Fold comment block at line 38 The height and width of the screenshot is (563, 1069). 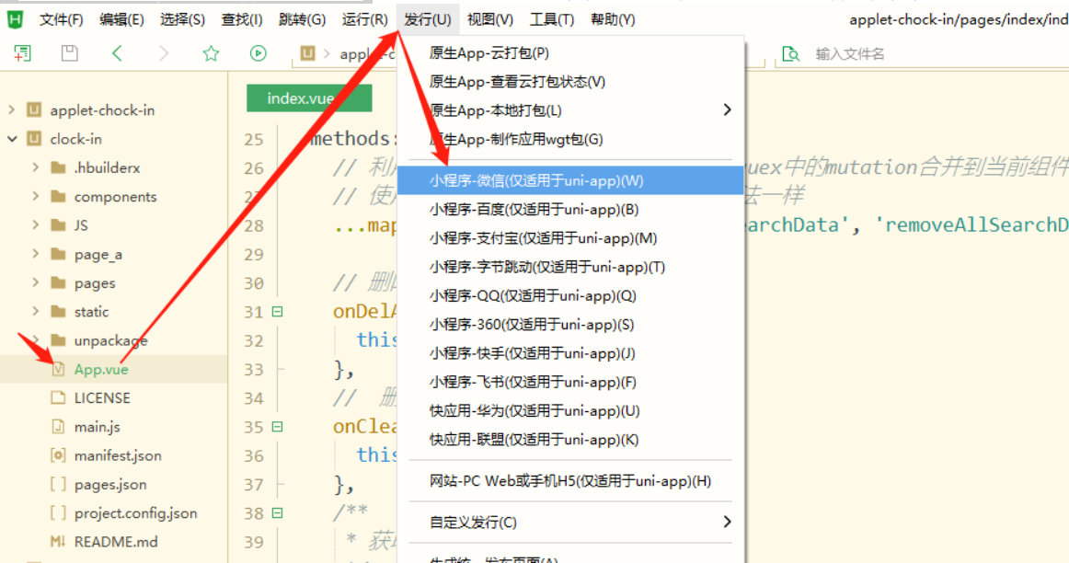click(278, 512)
